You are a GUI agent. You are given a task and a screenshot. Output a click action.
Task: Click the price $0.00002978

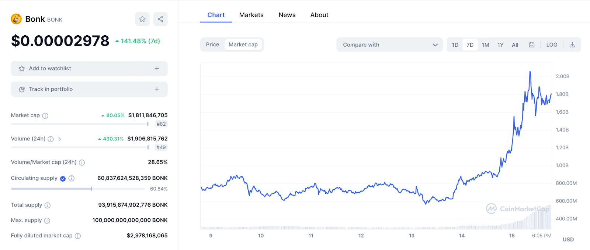(x=60, y=41)
